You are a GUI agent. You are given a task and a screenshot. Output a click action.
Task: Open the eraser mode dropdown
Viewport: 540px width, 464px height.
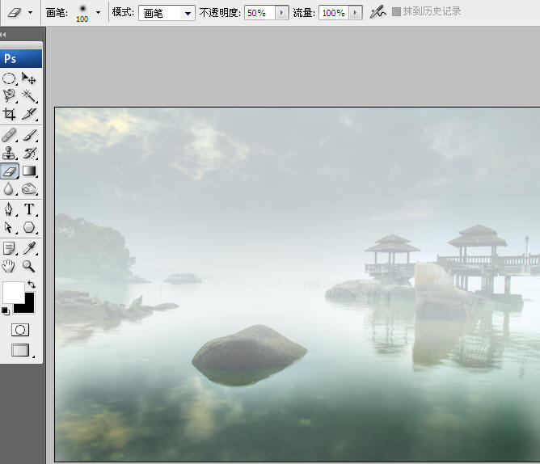(x=188, y=13)
